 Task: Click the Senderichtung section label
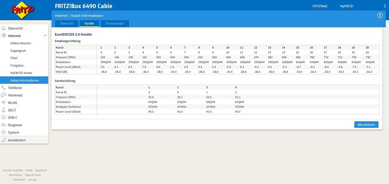[x=65, y=81]
